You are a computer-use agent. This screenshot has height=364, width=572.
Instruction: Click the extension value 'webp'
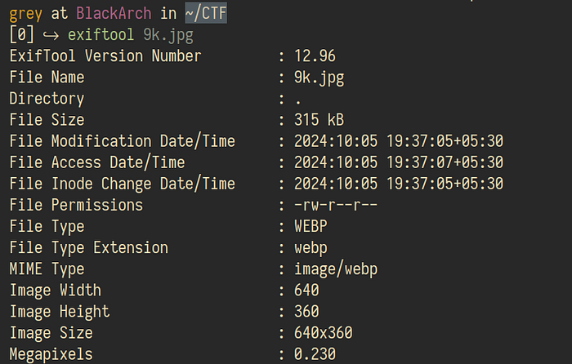311,248
